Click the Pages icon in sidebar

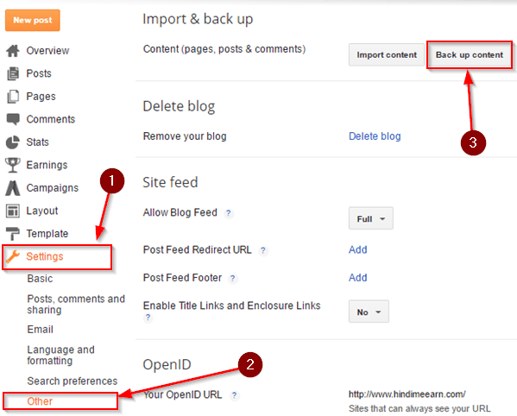13,97
